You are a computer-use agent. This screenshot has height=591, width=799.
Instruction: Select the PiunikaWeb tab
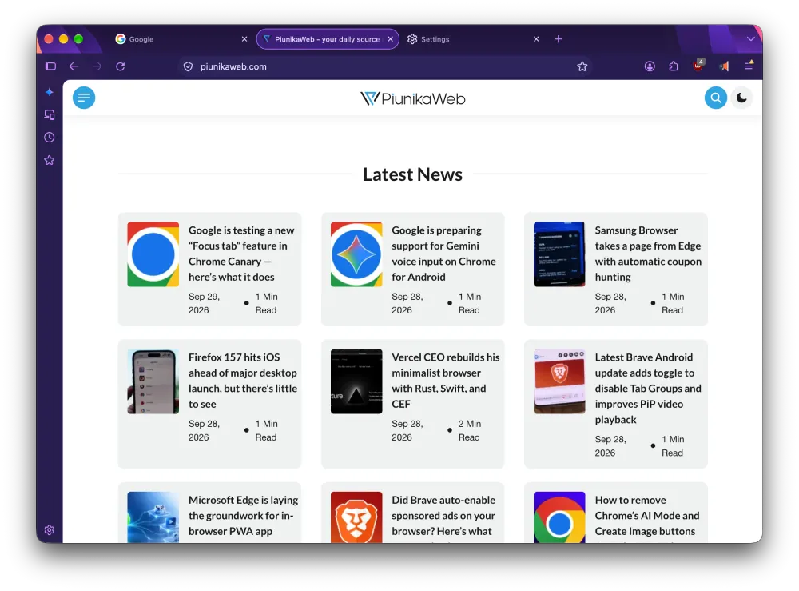(x=328, y=39)
